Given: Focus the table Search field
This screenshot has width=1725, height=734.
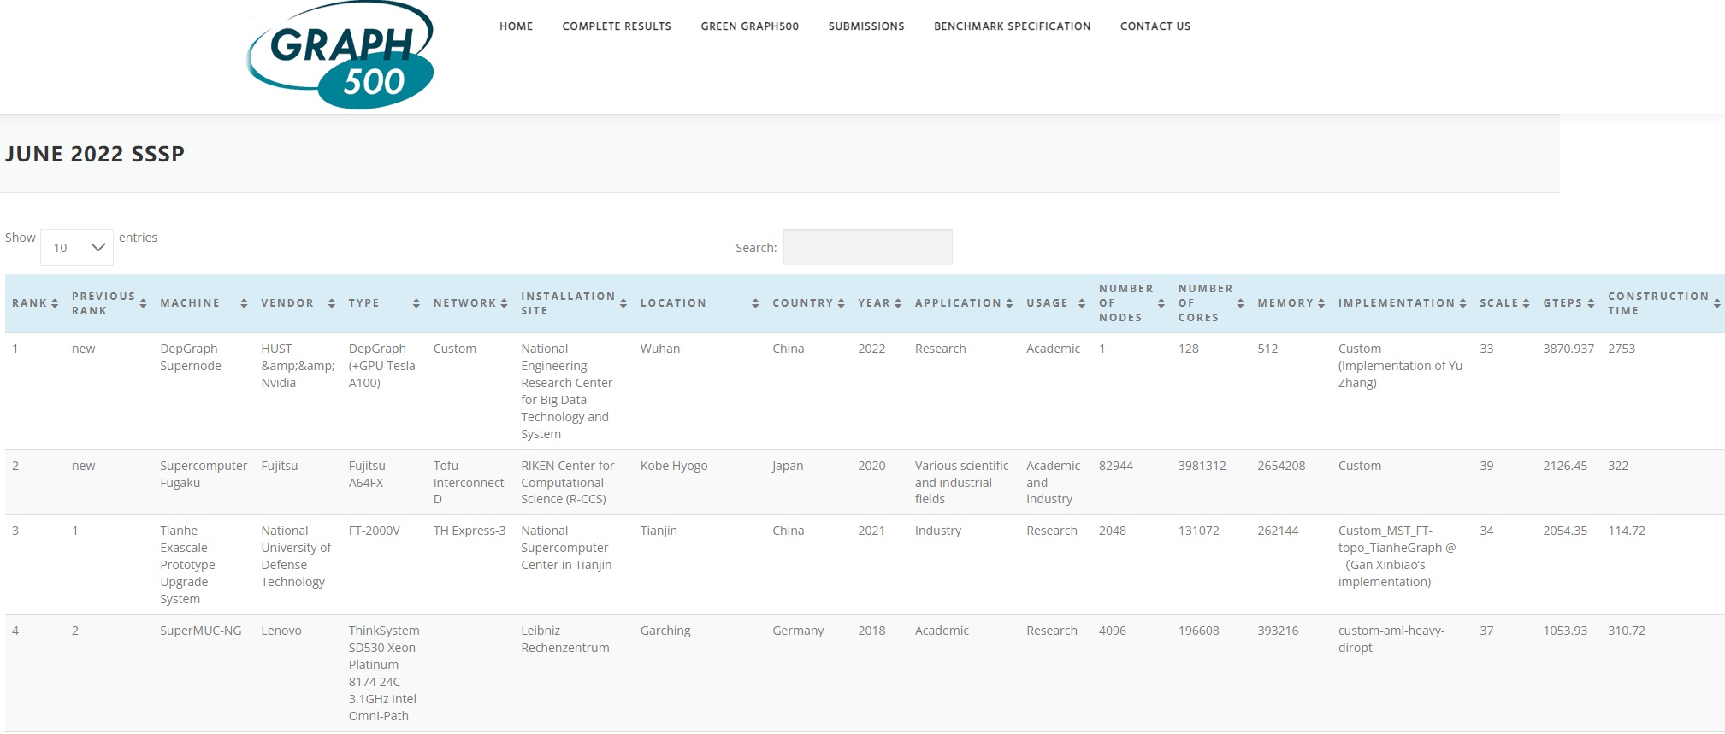Looking at the screenshot, I should coord(867,247).
